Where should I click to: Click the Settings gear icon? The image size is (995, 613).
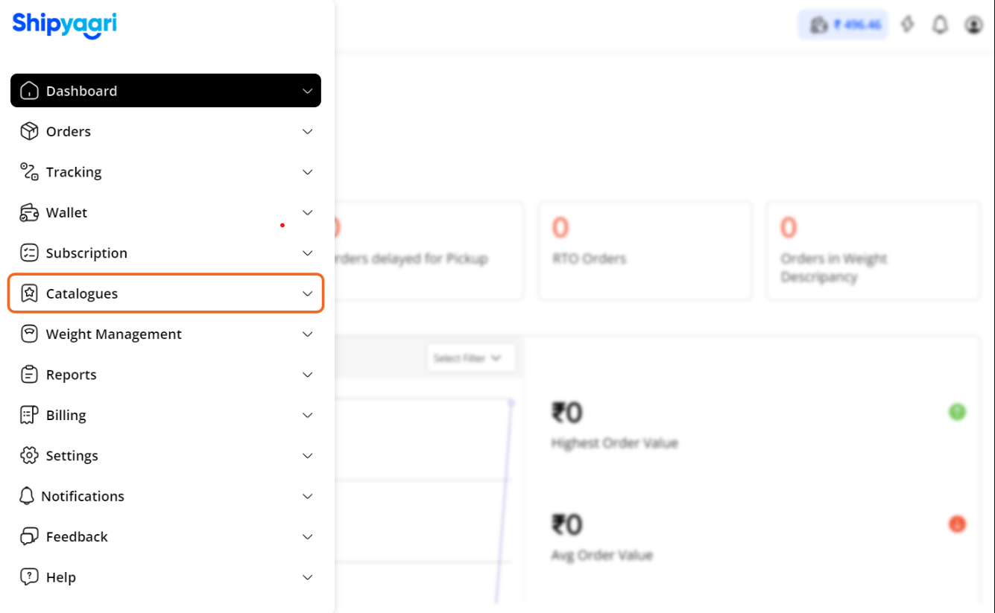(x=29, y=456)
